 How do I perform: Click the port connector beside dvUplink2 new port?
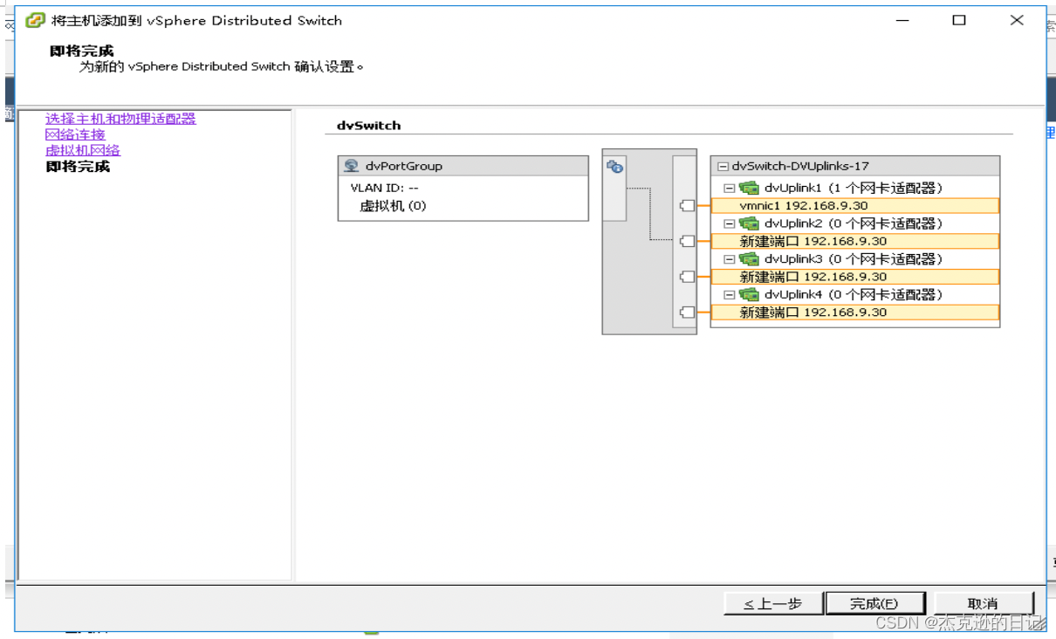pyautogui.click(x=687, y=242)
